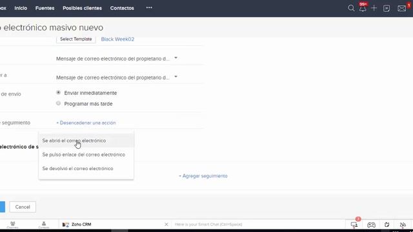This screenshot has height=232, width=413.
Task: Open the more modules ellipsis menu
Action: [149, 8]
